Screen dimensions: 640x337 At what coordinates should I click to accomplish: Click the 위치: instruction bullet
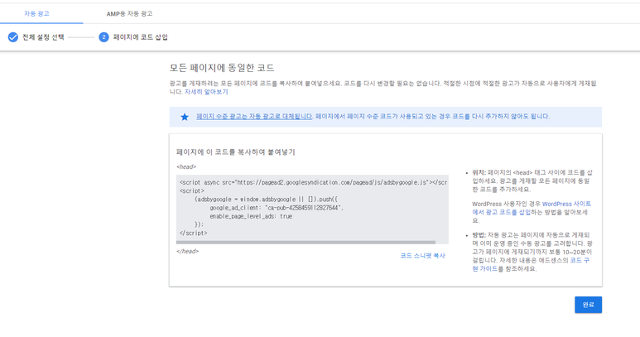coord(532,181)
